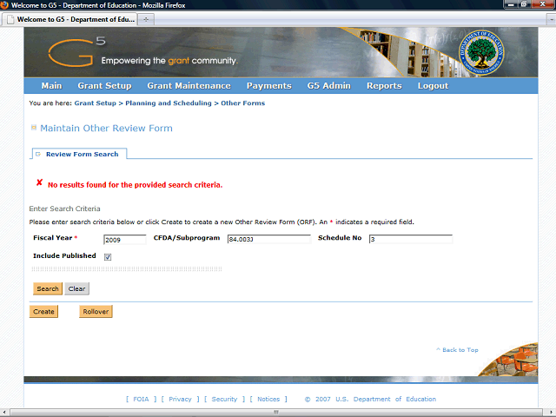Screen dimensions: 556x417
Task: Click the Search button
Action: [x=48, y=288]
